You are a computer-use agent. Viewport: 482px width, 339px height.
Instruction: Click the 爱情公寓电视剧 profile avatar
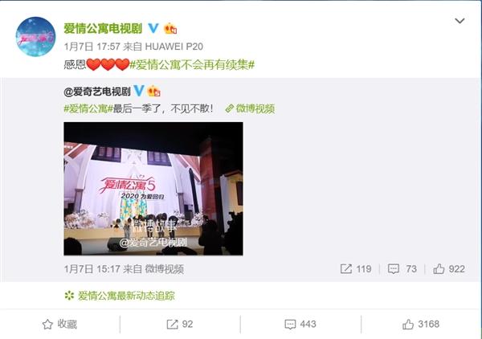35,37
